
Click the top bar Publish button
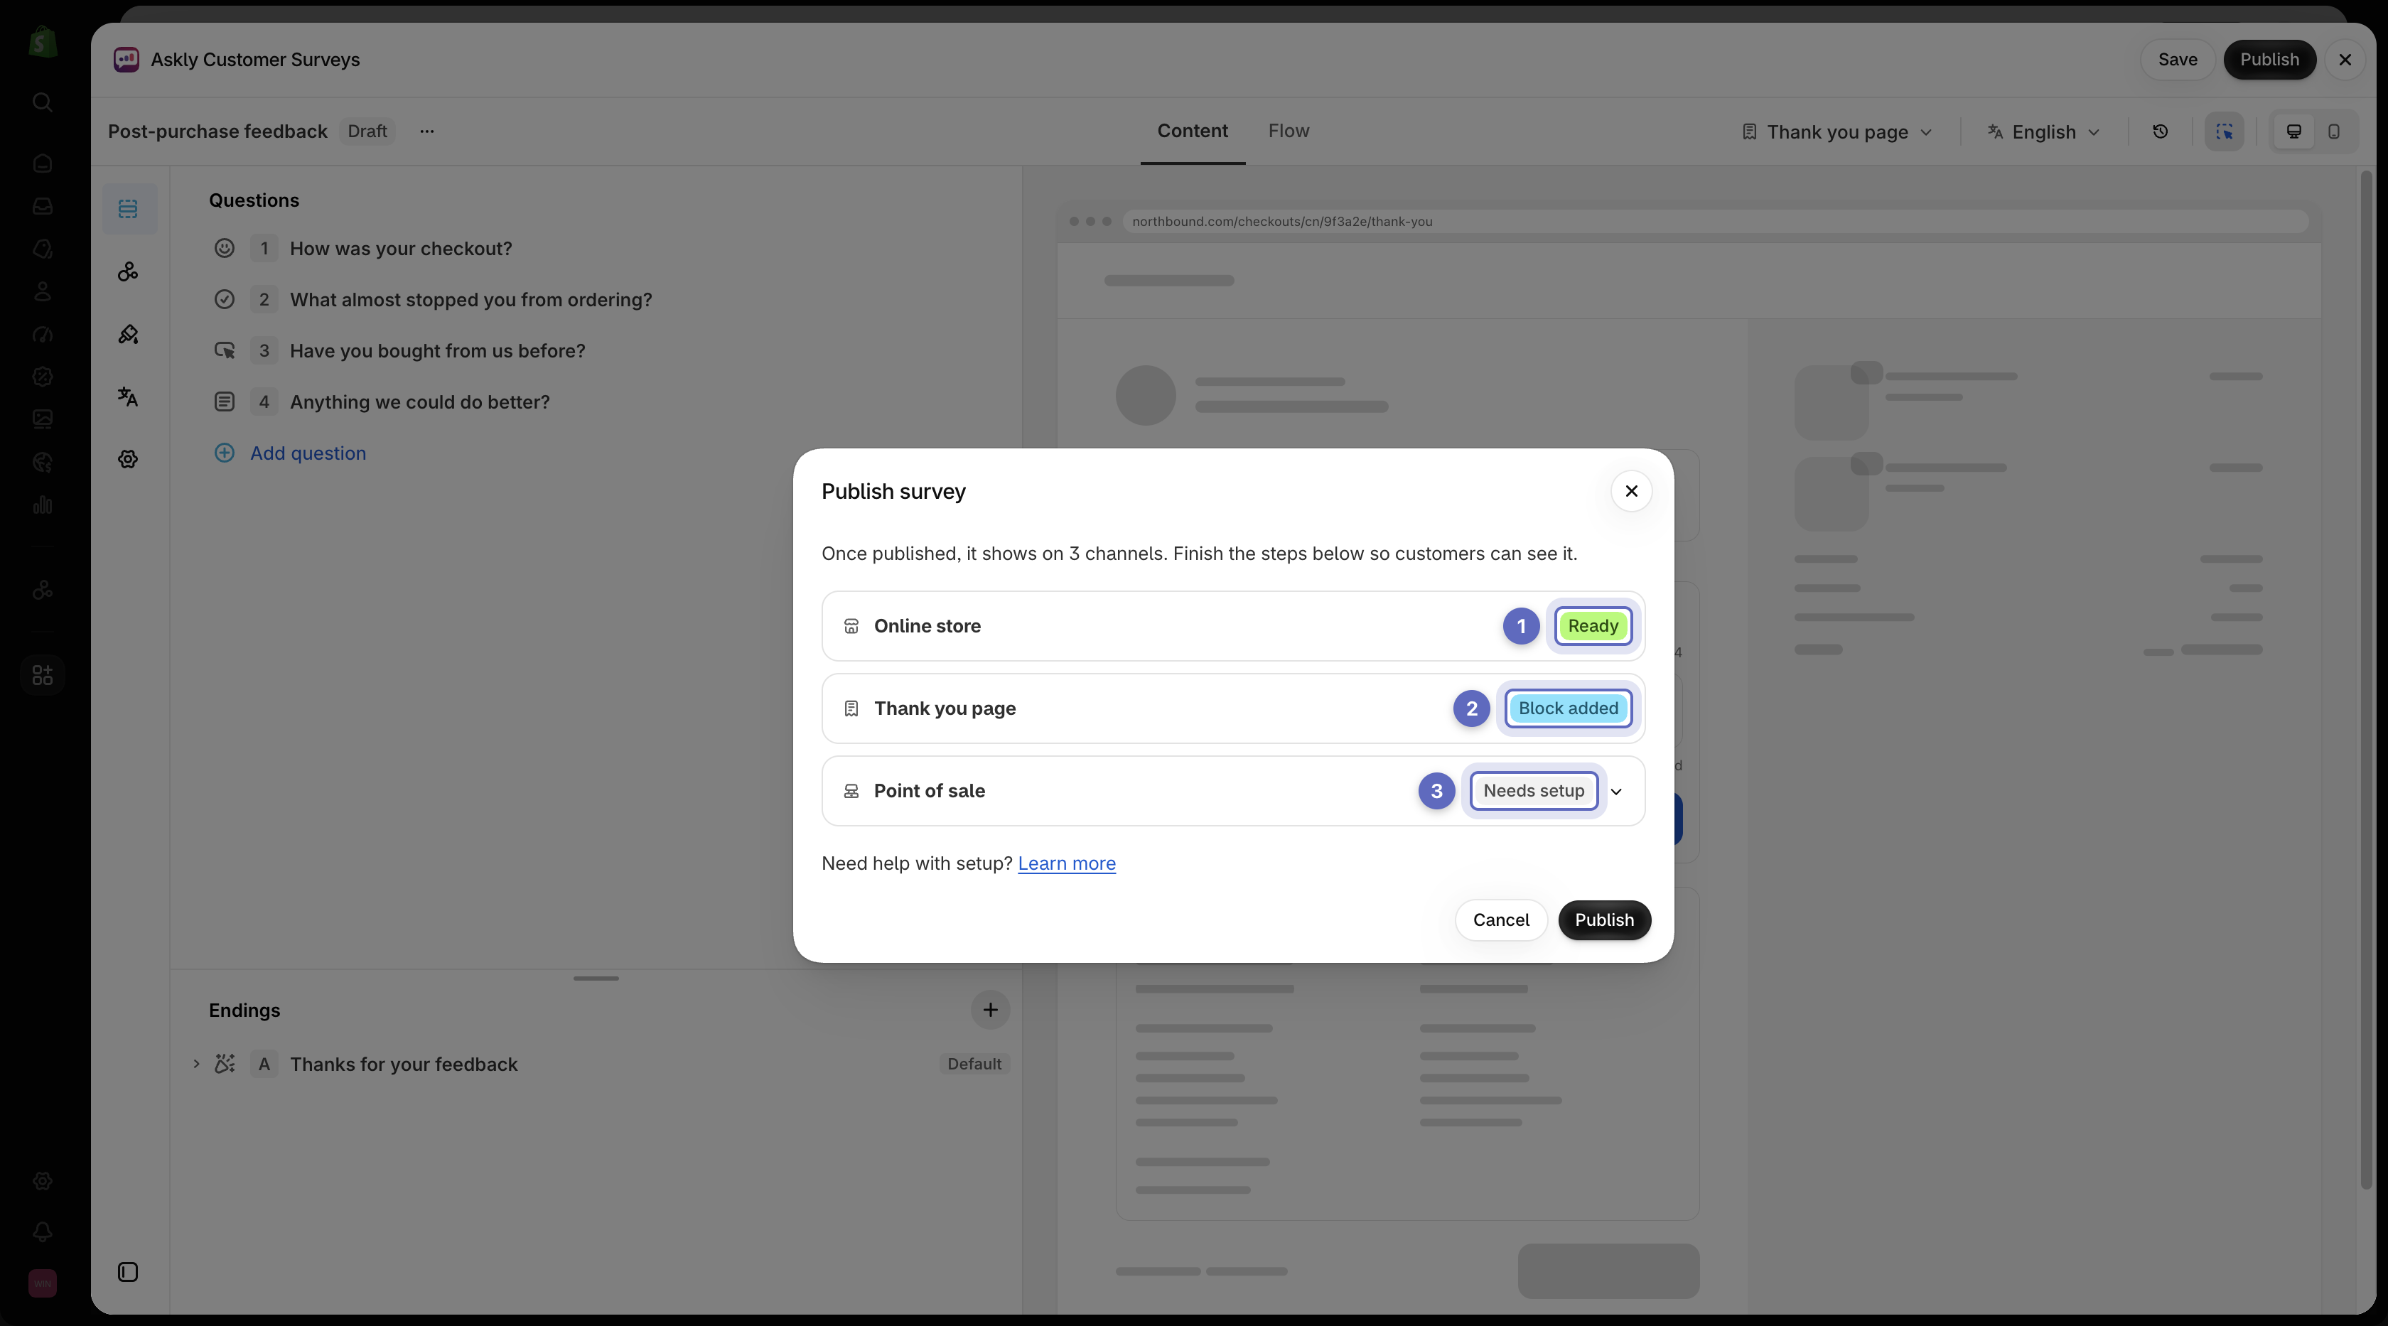2269,59
